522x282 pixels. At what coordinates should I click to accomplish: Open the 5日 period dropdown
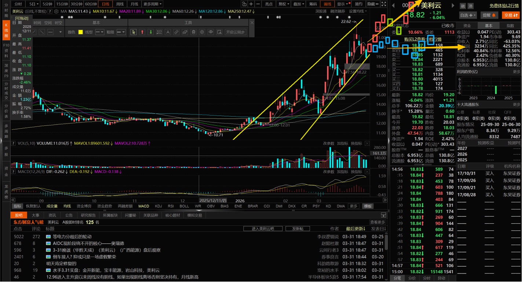coord(33,4)
